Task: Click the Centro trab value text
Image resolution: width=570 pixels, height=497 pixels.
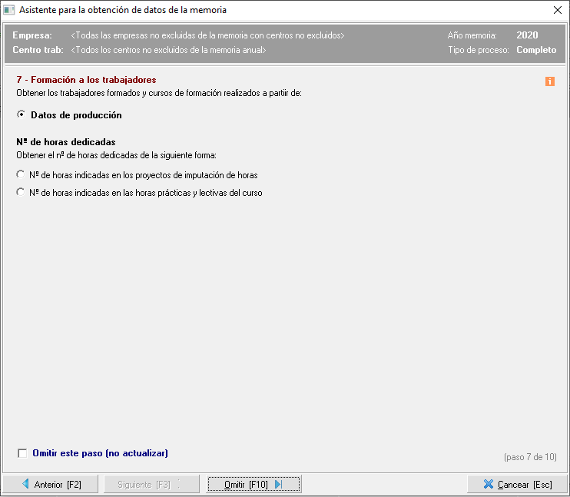Action: coord(168,50)
